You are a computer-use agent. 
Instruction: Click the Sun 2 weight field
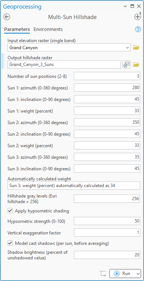pyautogui.click(x=107, y=145)
